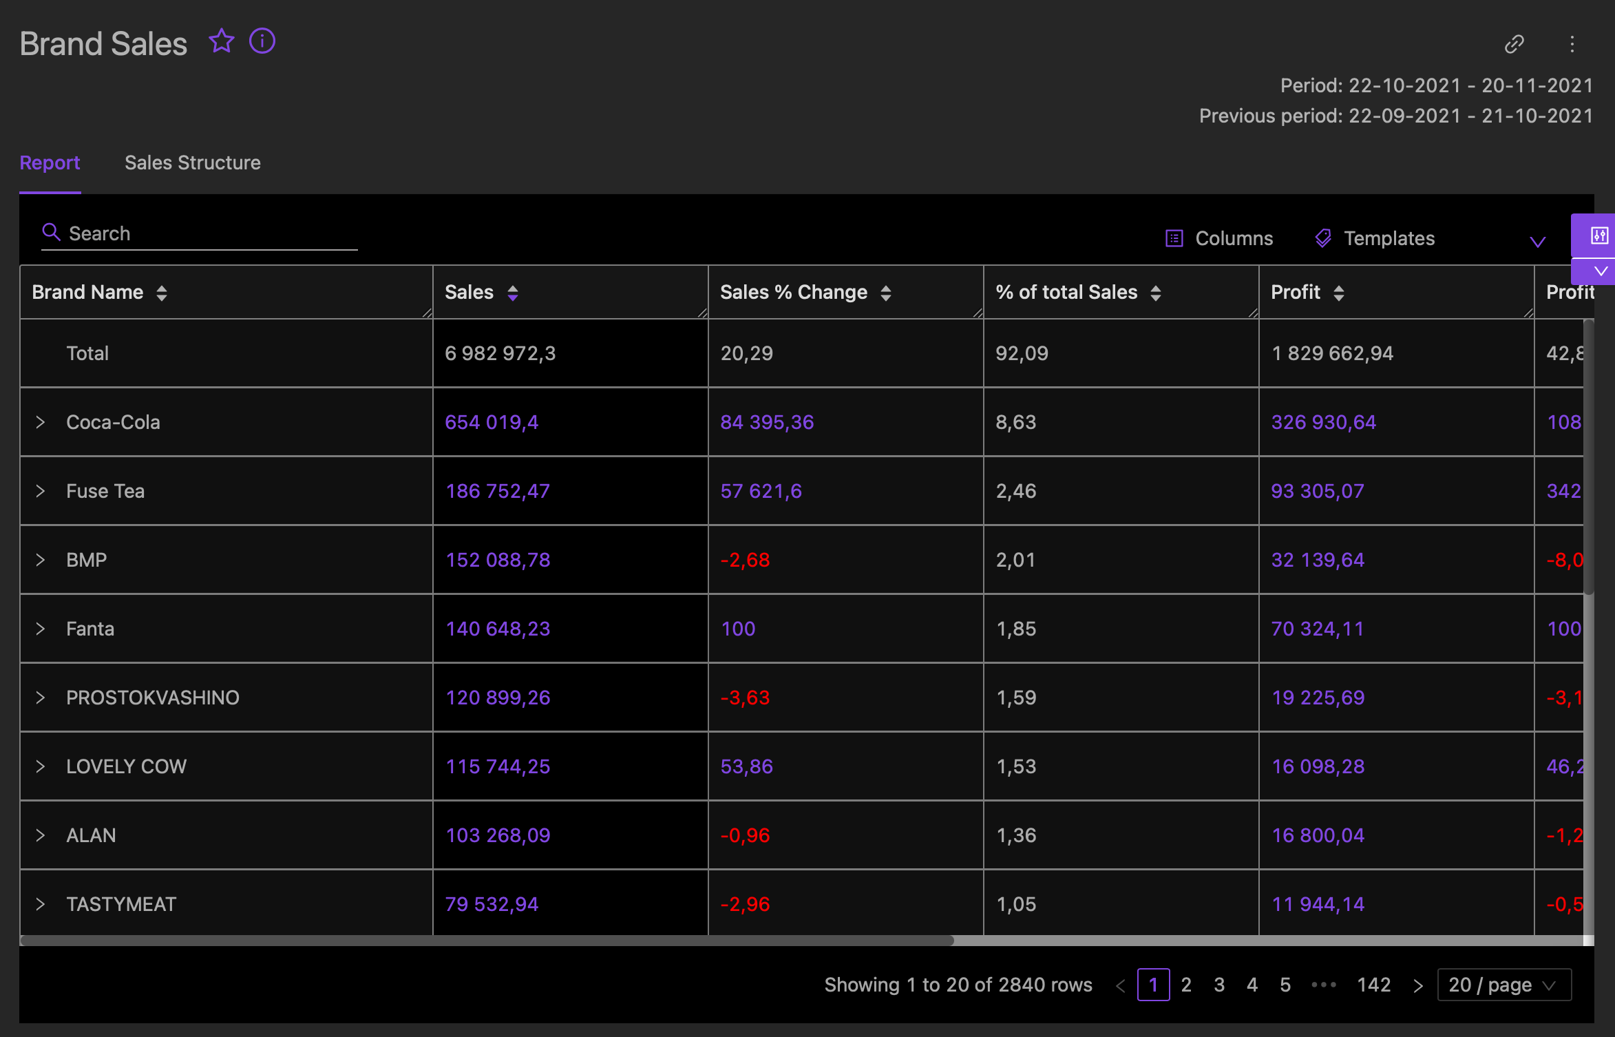The width and height of the screenshot is (1615, 1037).
Task: Open the purple filter settings panel icon
Action: [1599, 236]
